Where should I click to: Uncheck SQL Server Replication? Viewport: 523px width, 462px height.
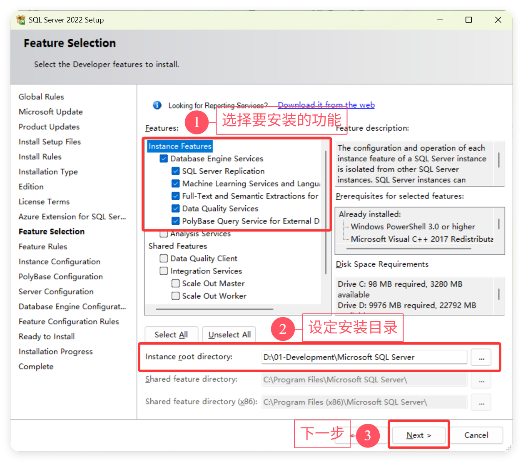tap(176, 171)
